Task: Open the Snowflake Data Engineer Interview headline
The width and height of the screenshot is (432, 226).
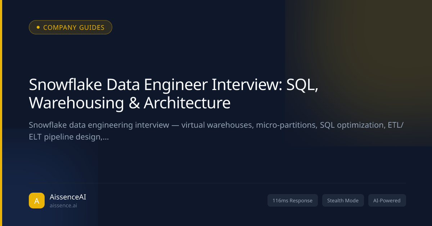Action: [173, 94]
